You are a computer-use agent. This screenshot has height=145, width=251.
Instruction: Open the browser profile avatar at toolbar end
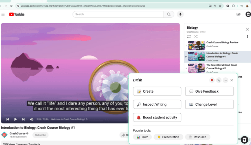click(x=247, y=6)
